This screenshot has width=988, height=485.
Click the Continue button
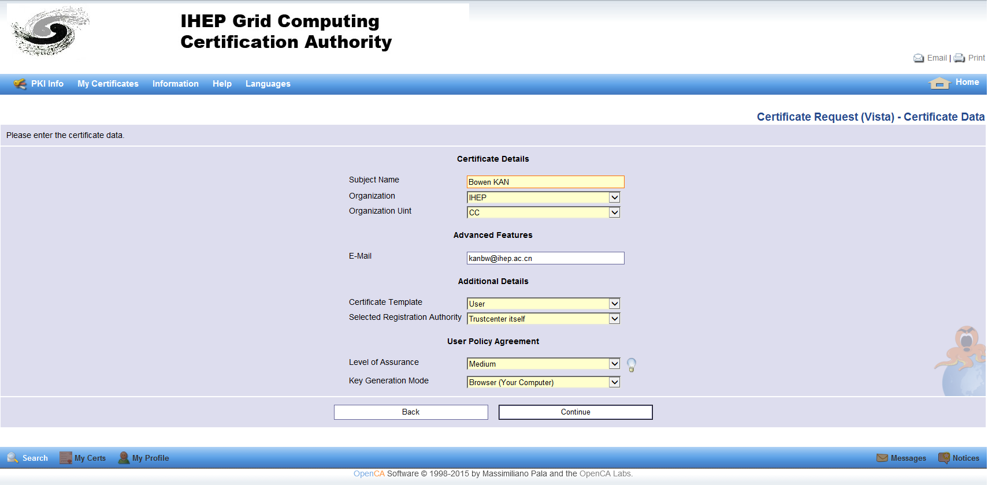click(575, 412)
